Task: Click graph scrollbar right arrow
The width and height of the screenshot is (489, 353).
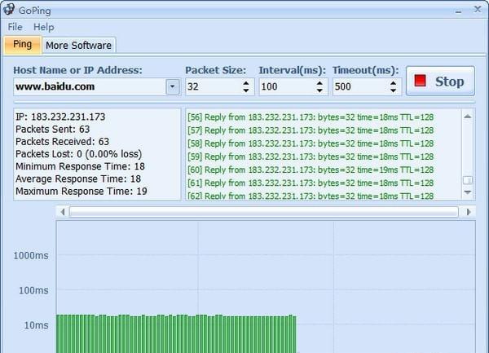Action: [x=468, y=212]
